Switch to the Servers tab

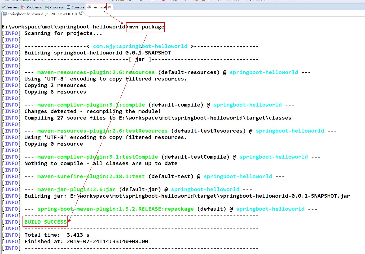click(11, 7)
